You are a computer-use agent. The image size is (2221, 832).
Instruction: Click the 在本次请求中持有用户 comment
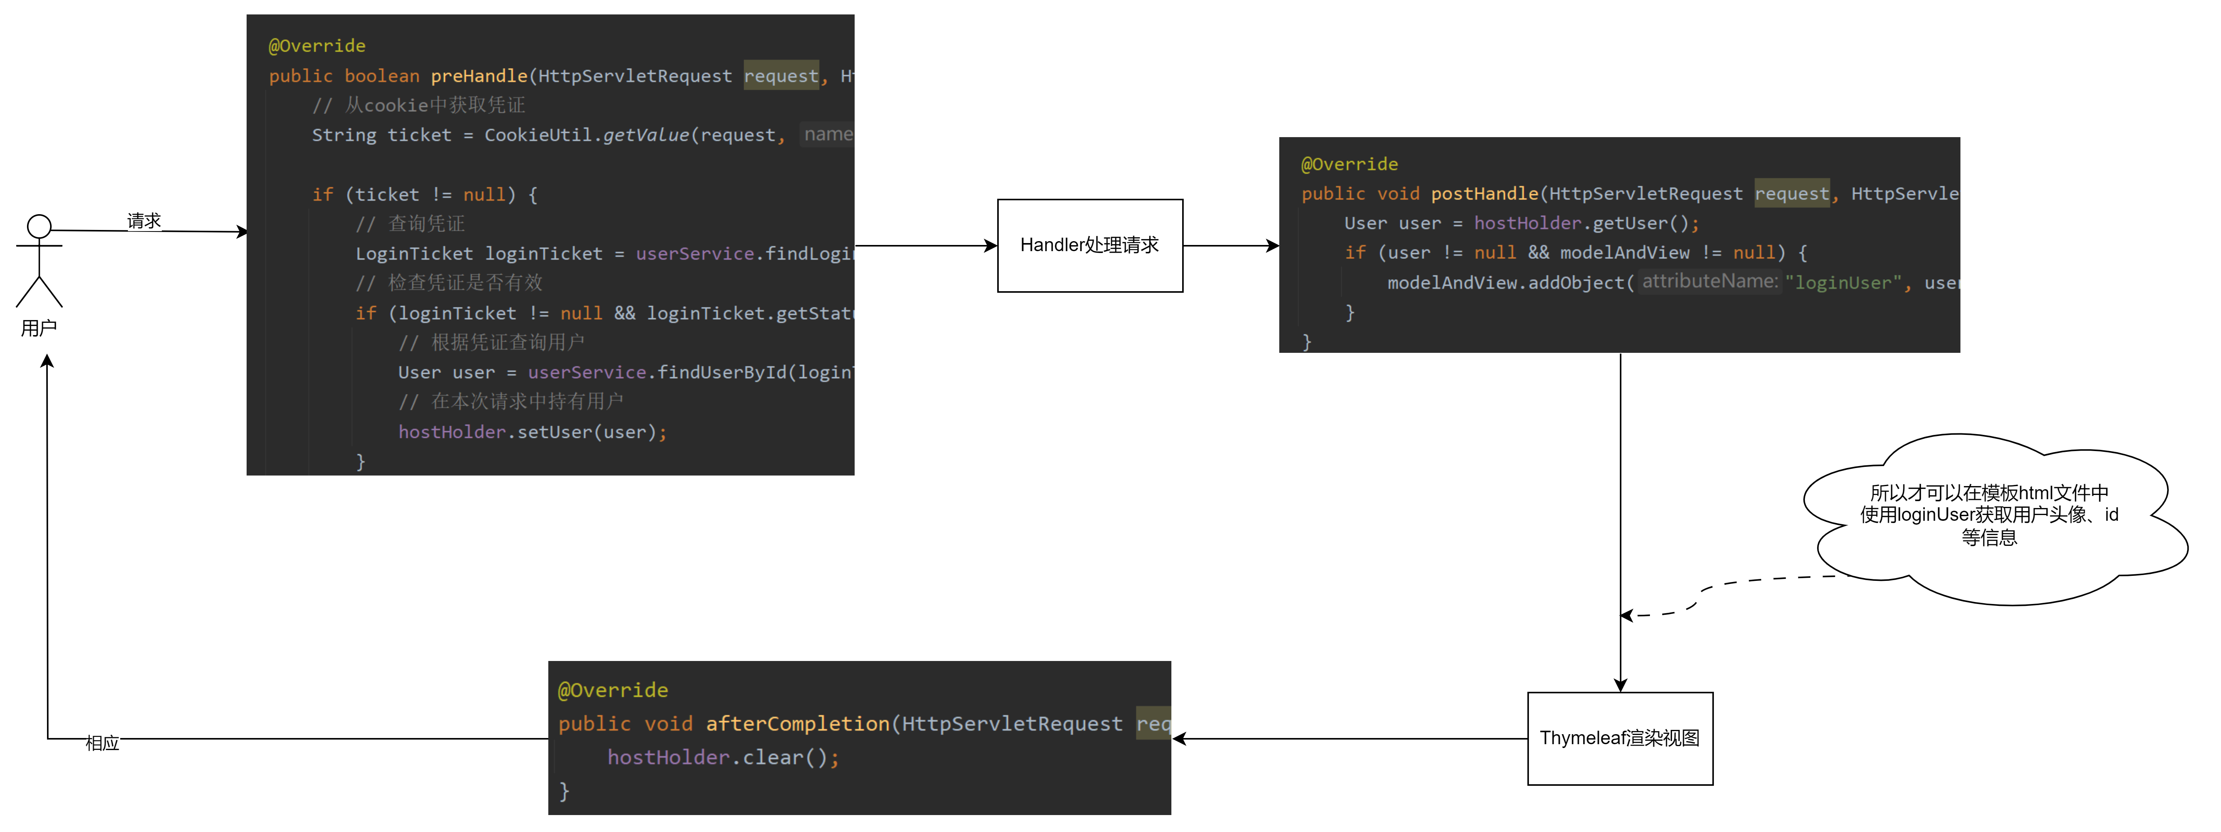[511, 402]
